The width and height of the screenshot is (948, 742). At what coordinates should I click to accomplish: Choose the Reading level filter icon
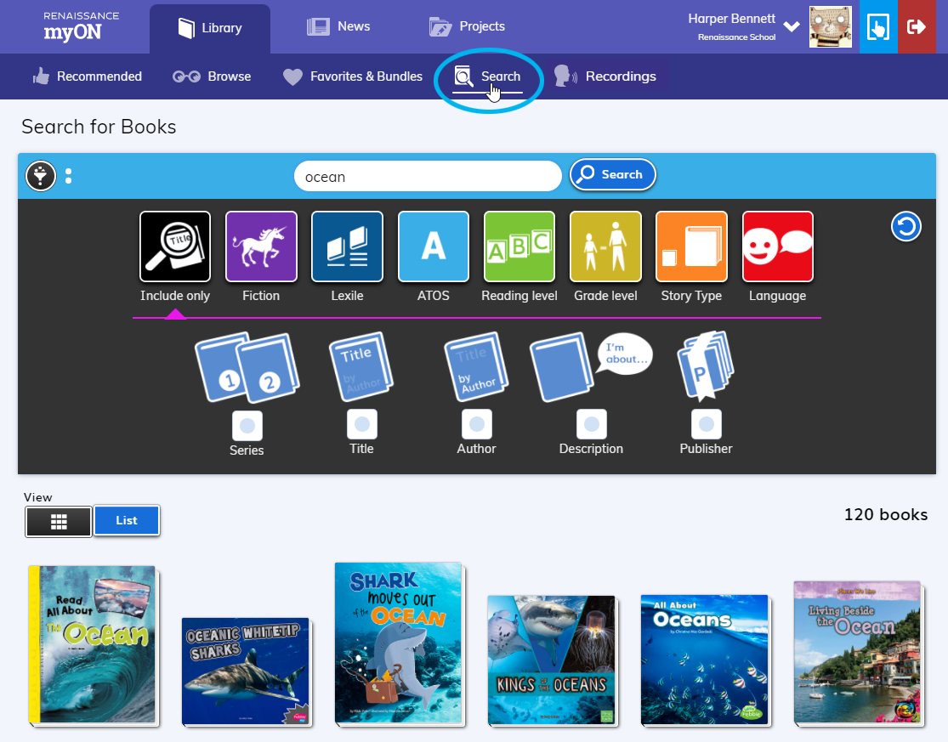[x=519, y=246]
